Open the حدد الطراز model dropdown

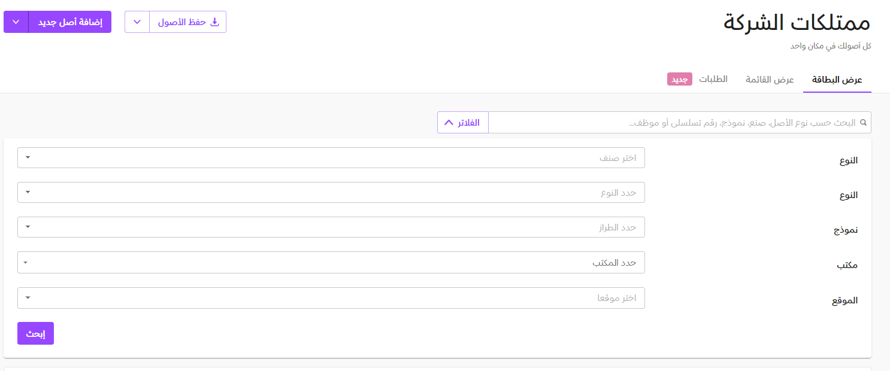[331, 227]
